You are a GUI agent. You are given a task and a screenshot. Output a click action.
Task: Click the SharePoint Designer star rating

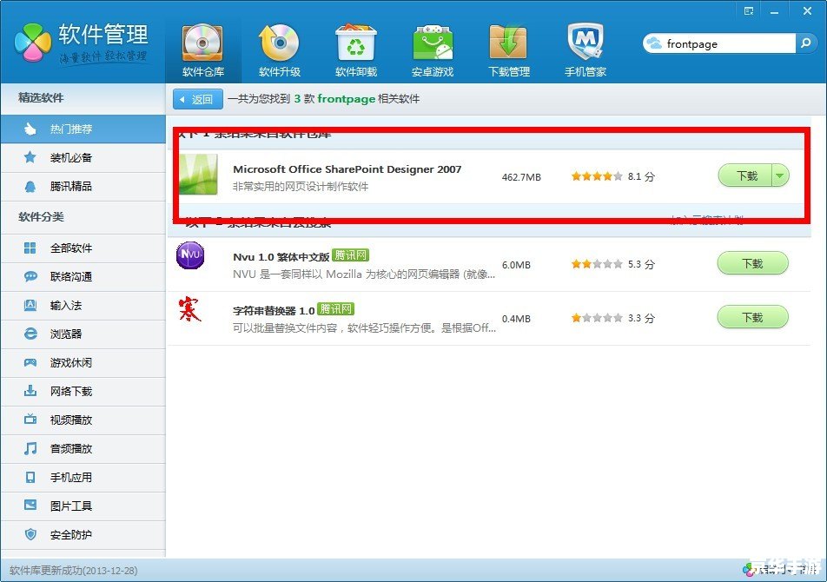click(597, 176)
